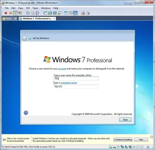Close the Home tab
This screenshot has width=155, height=150.
15,19
